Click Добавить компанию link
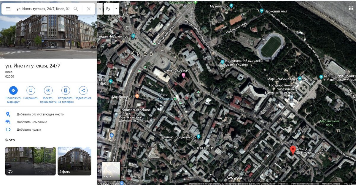 [32, 122]
